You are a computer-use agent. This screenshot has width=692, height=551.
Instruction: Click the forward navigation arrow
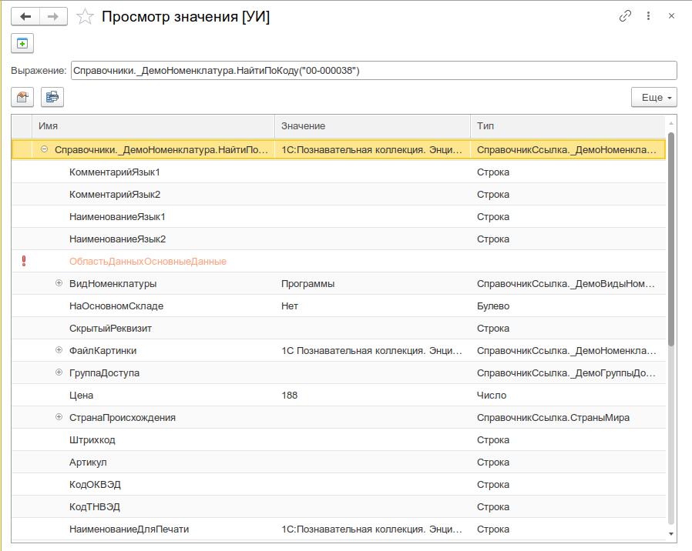coord(53,17)
